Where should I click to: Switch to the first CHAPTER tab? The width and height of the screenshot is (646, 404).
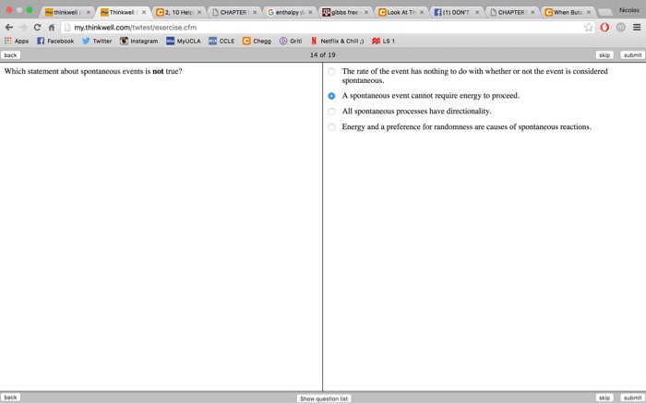[233, 12]
